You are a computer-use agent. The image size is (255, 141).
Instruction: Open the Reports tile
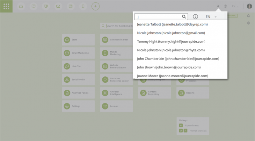click(x=193, y=93)
